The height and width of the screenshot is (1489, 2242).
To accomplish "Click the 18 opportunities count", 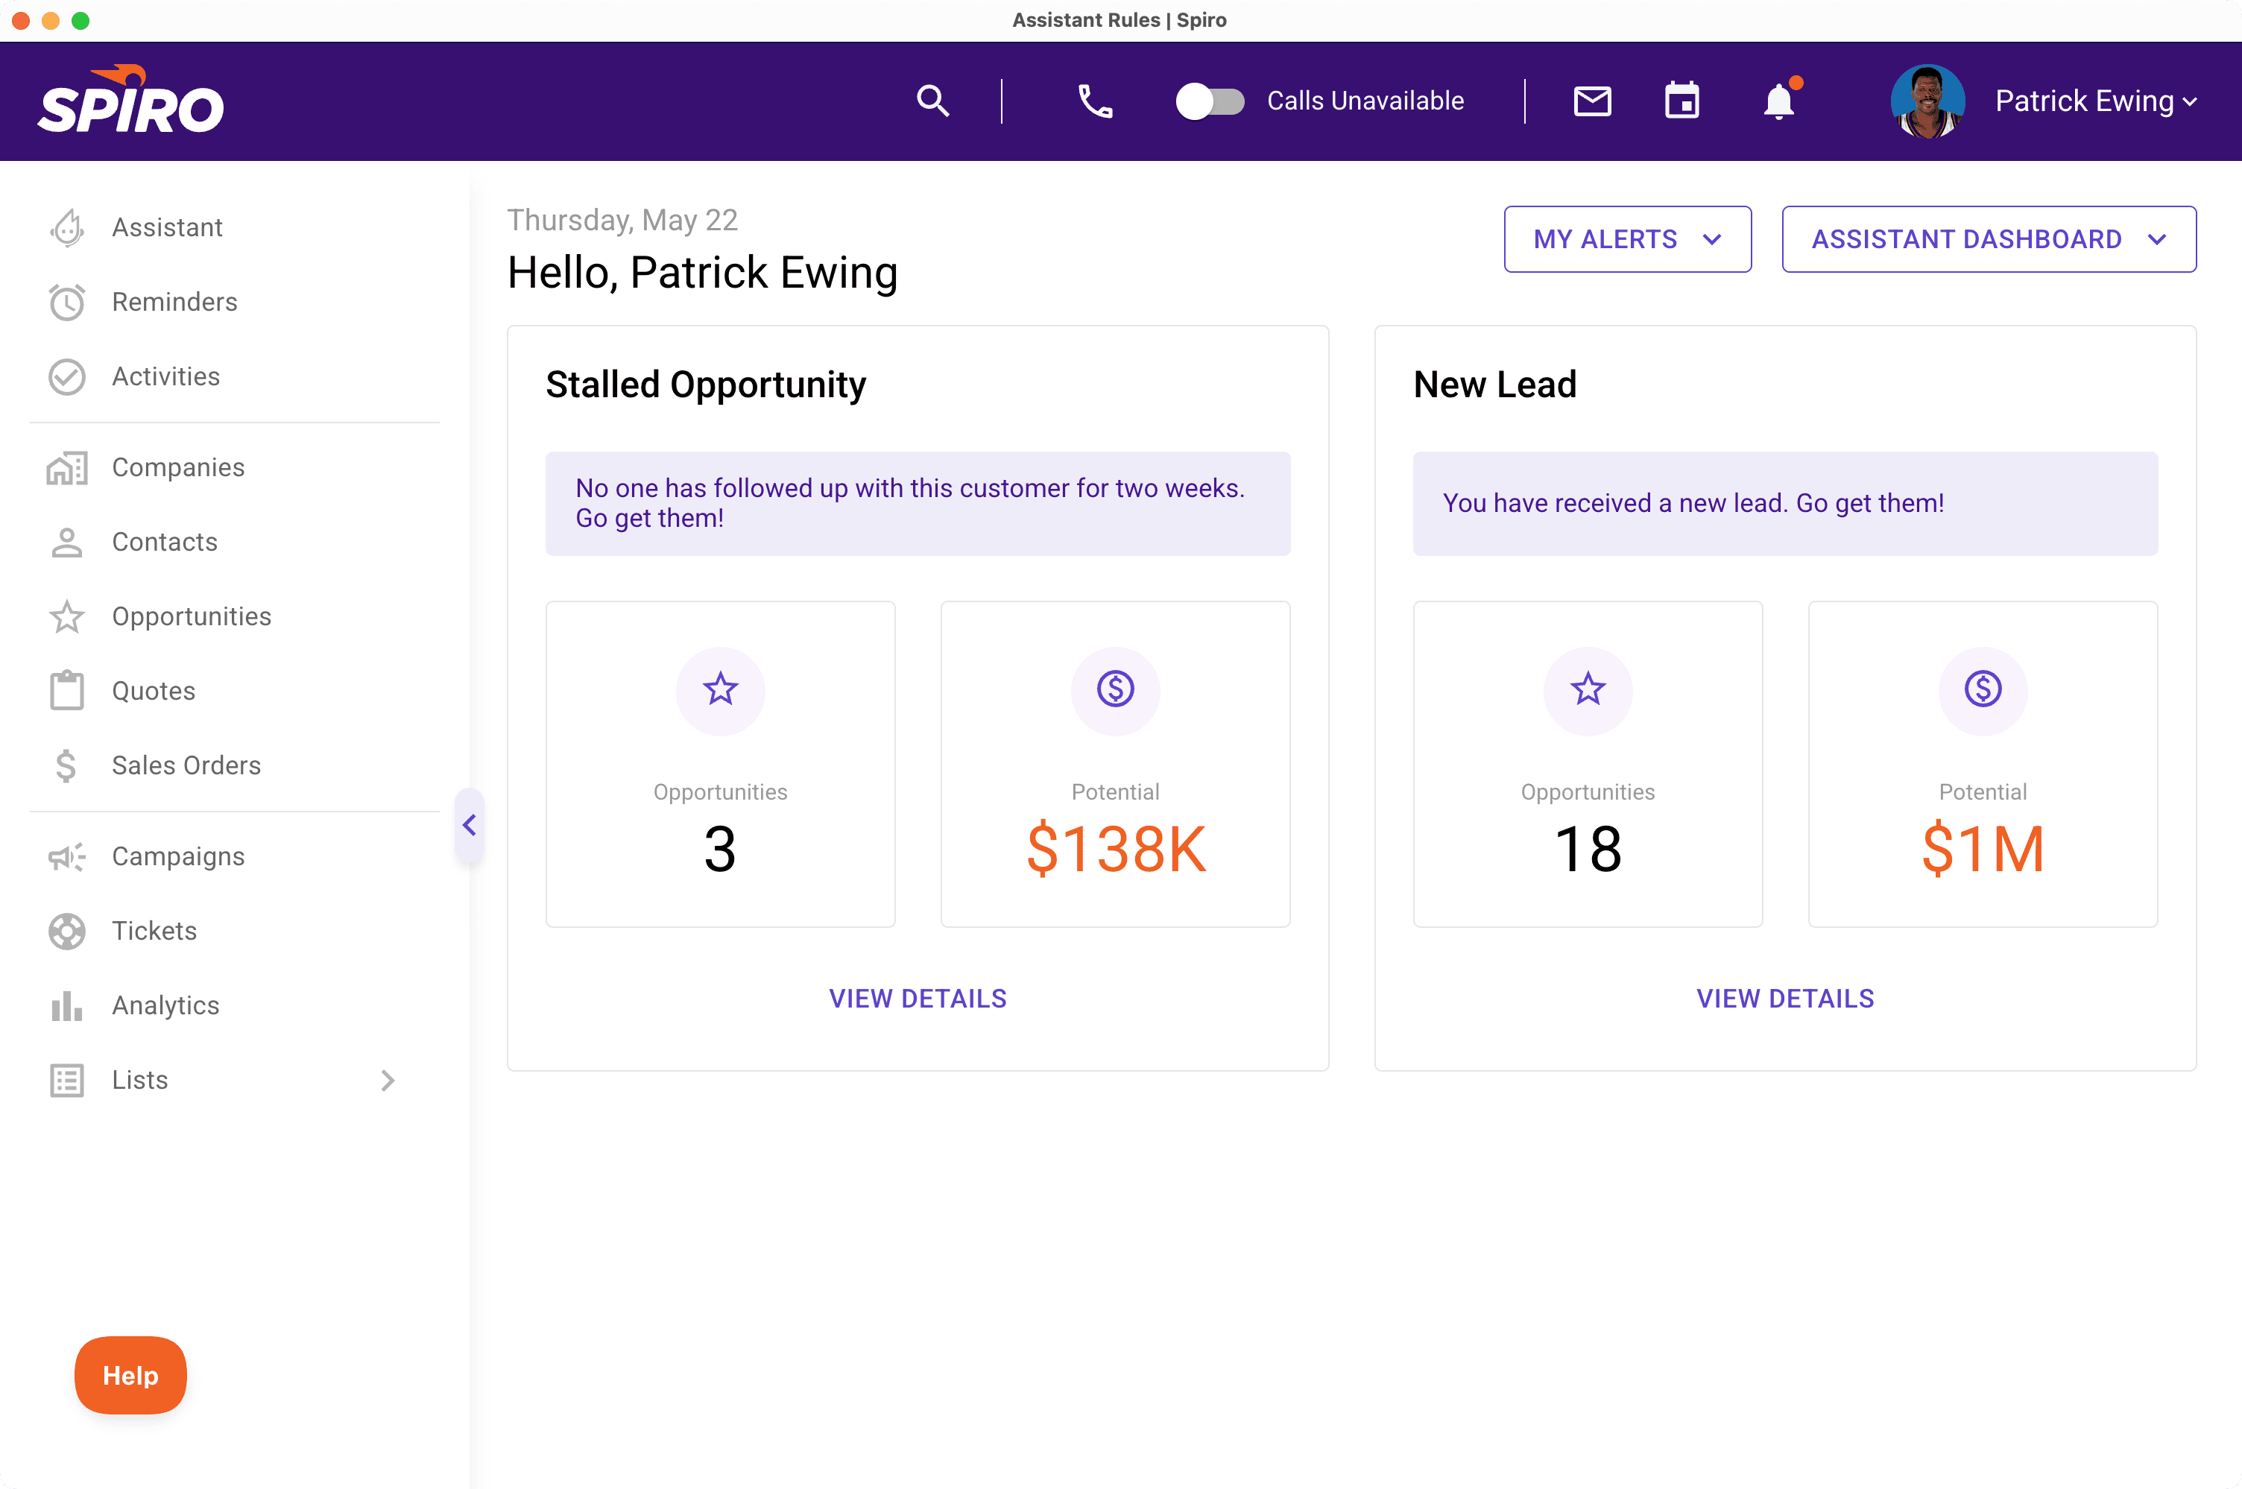I will pyautogui.click(x=1588, y=849).
